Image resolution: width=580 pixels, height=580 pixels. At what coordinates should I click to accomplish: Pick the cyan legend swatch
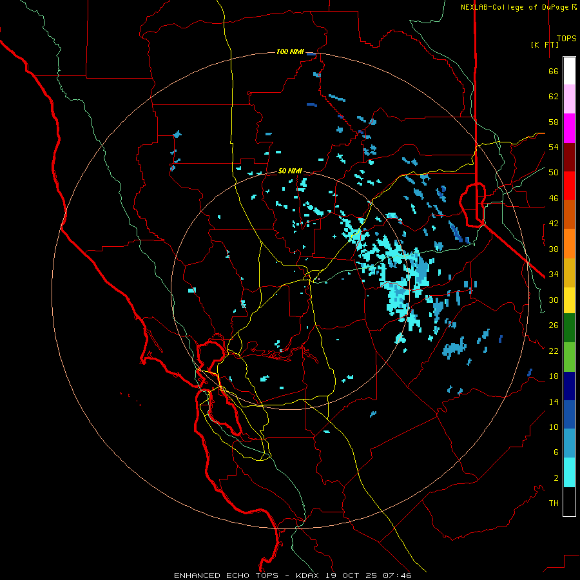point(569,472)
